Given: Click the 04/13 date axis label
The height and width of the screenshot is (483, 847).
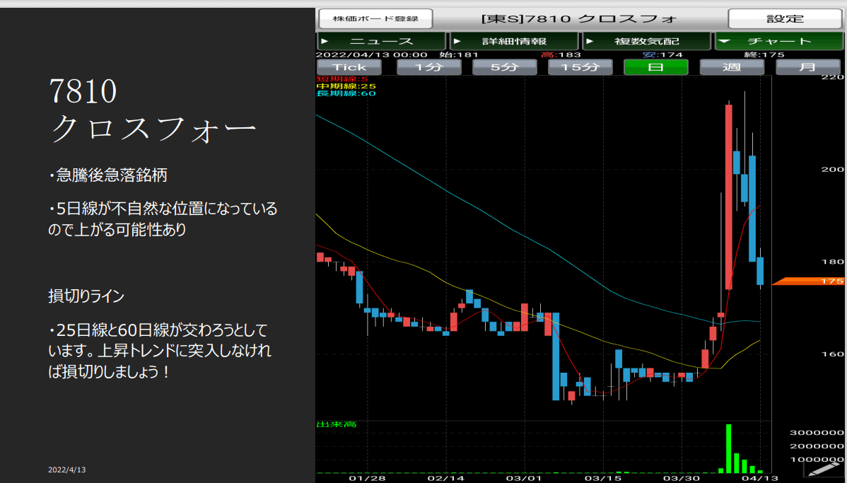Looking at the screenshot, I should 759,478.
